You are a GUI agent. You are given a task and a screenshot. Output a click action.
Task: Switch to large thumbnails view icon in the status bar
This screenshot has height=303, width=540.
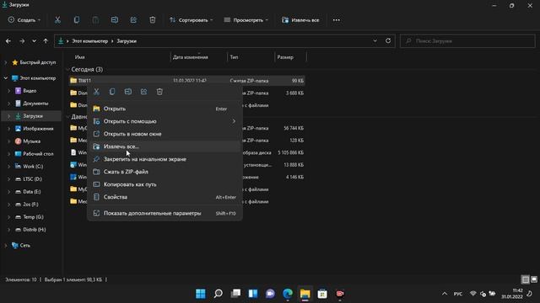tap(534, 279)
